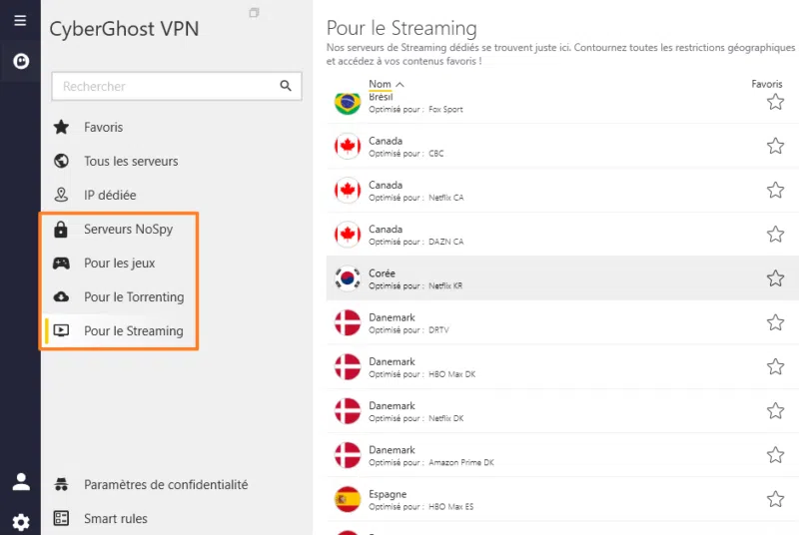Select Serveurs NoSpy in the sidebar
Viewport: 799px width, 535px height.
(128, 230)
